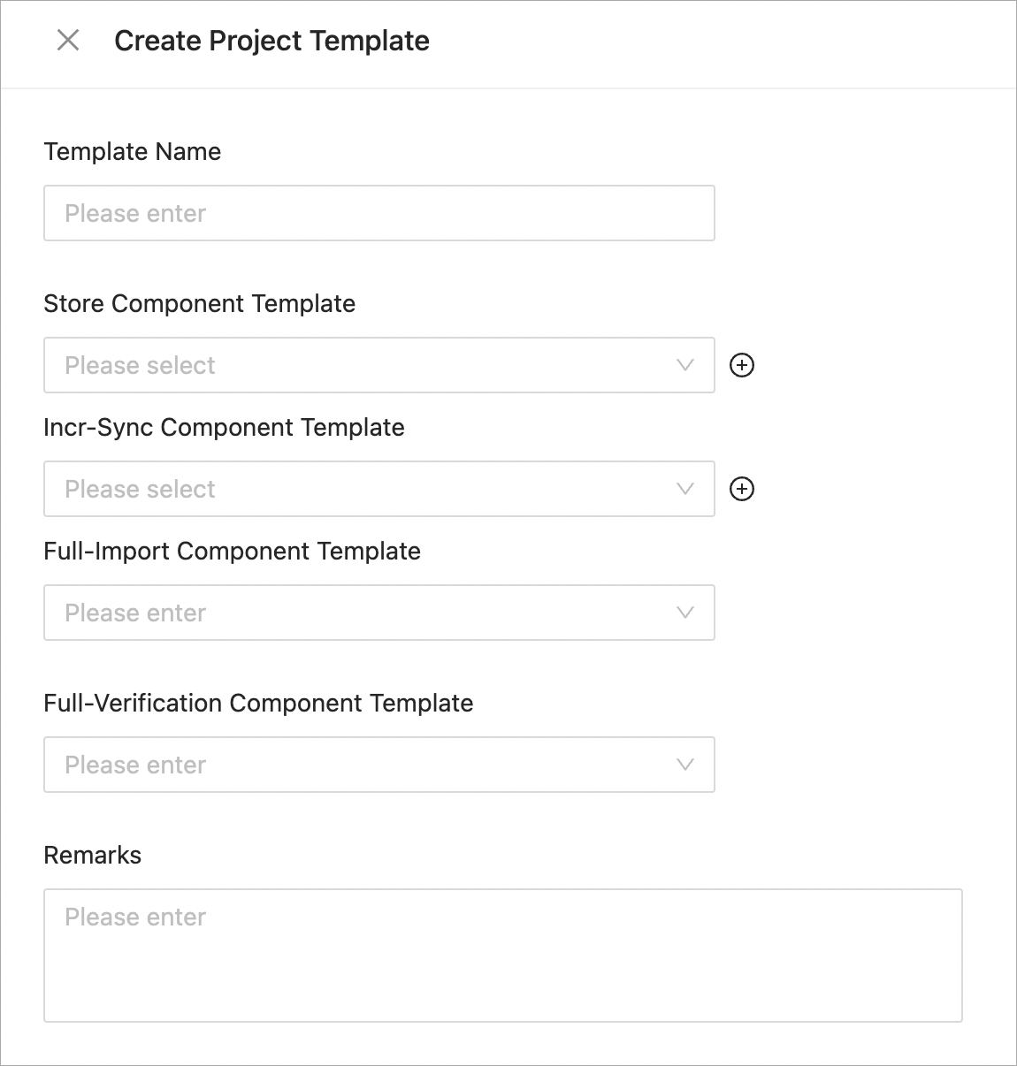This screenshot has height=1066, width=1017.
Task: Click the Create Project Template heading
Action: (x=272, y=41)
